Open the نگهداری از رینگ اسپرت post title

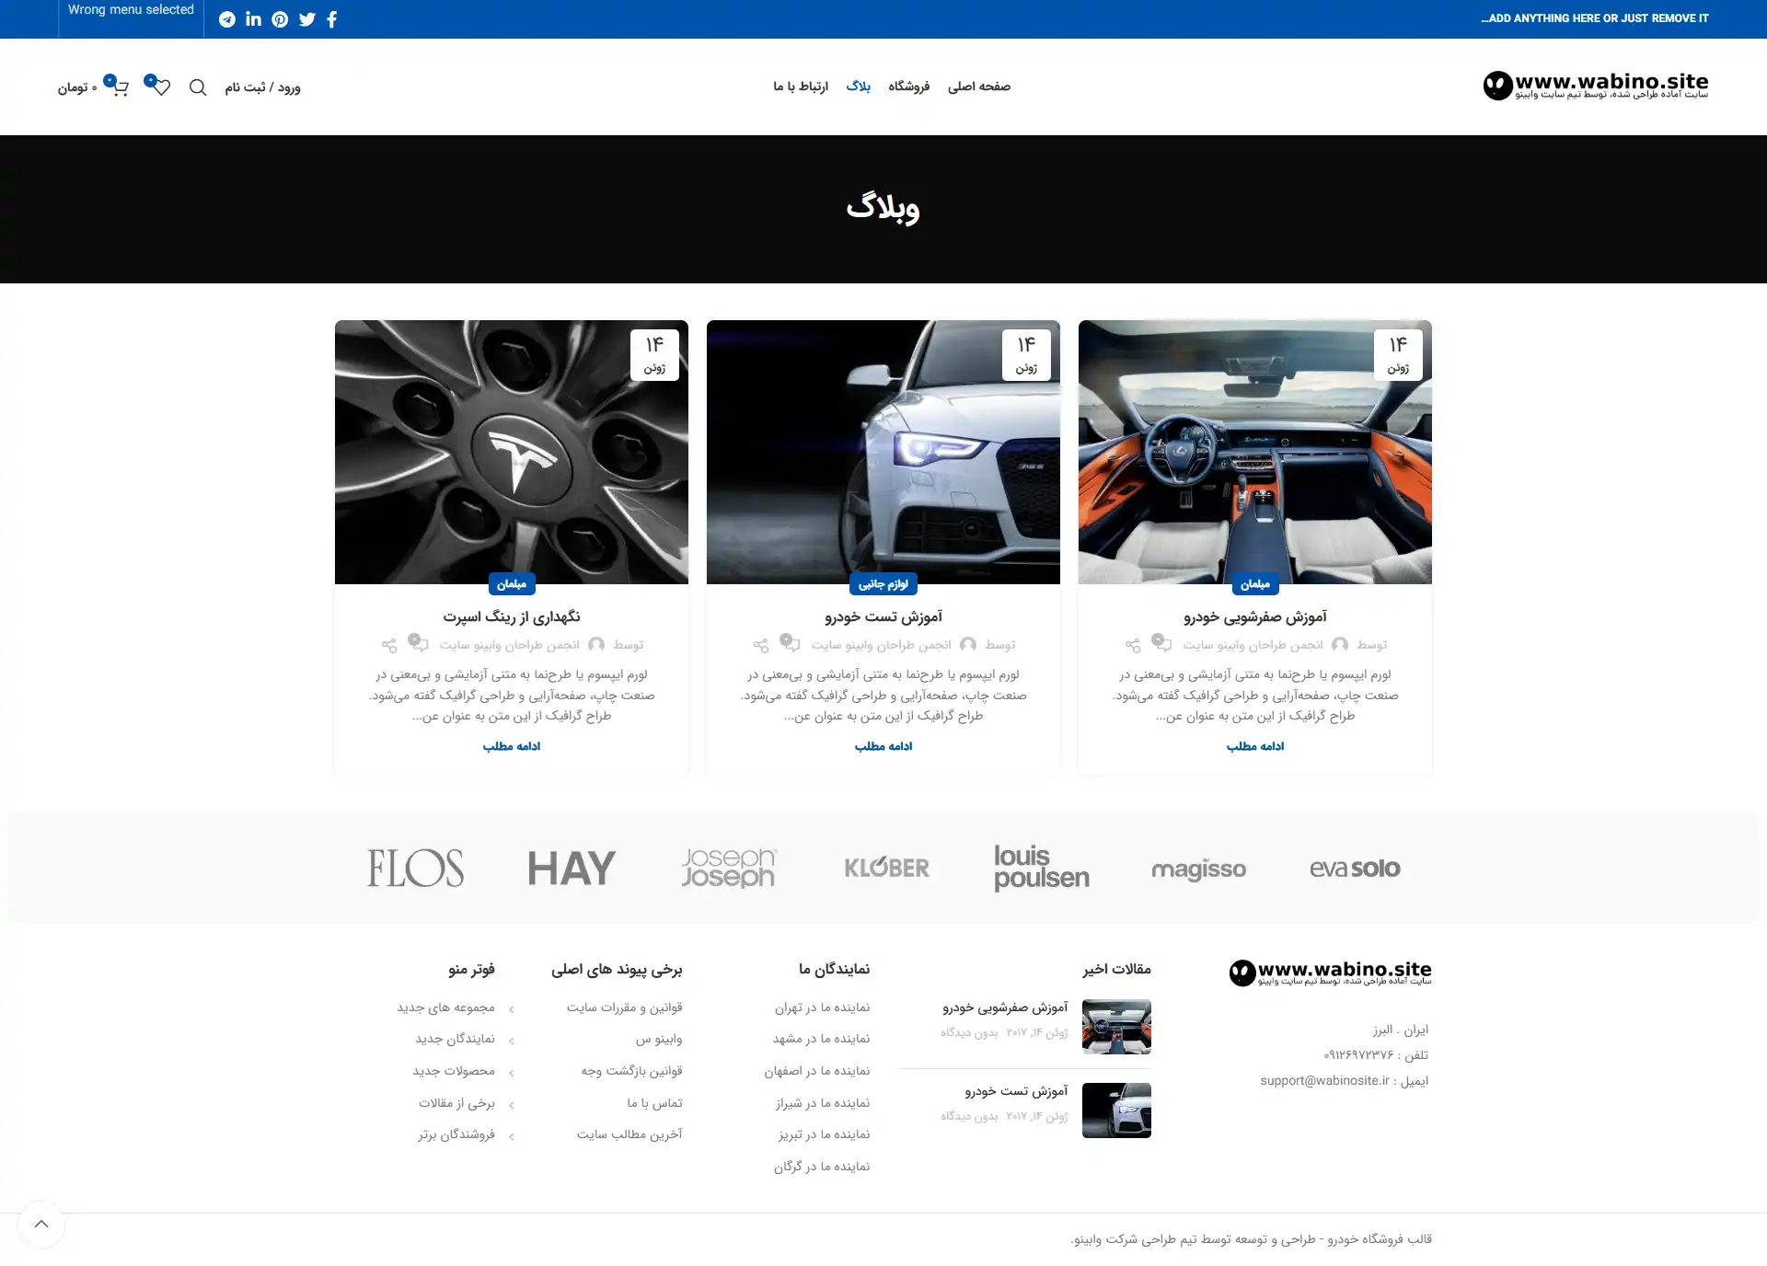point(512,616)
